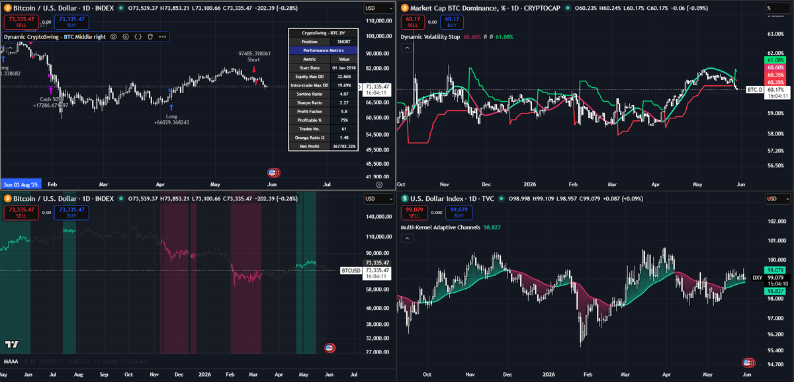Click Sun 03 Aug '25 date label
794x382 pixels.
point(21,184)
